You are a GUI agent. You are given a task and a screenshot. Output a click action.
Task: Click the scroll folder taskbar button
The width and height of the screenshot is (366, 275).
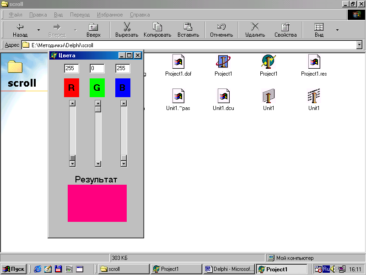(x=124, y=269)
